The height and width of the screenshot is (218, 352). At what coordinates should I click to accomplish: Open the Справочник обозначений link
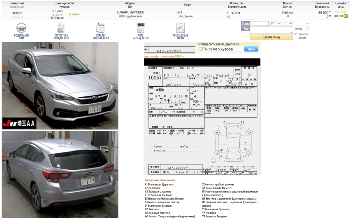point(160,180)
